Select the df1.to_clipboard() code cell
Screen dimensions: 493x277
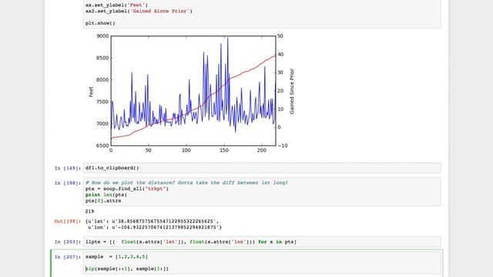(x=262, y=168)
